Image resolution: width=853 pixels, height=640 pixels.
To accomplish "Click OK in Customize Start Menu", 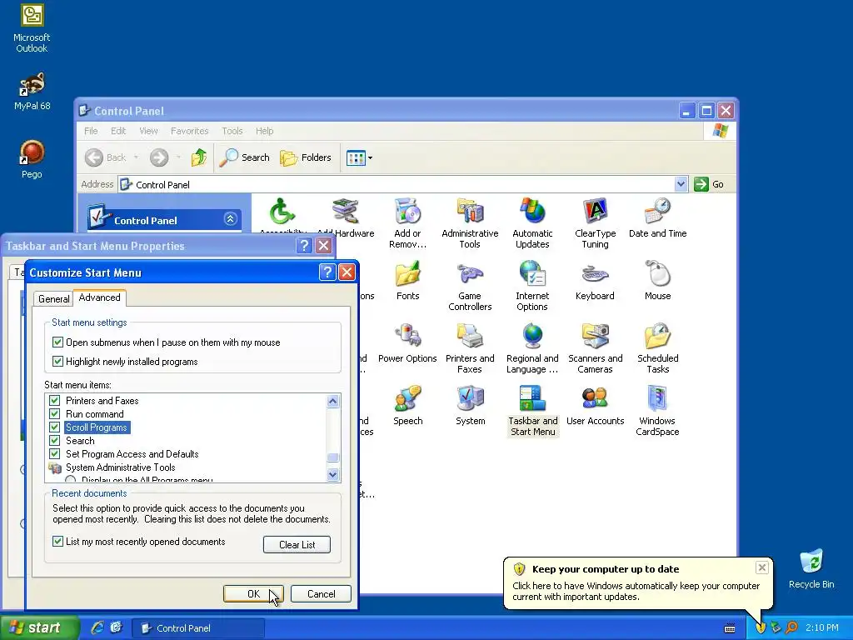I will coord(253,593).
